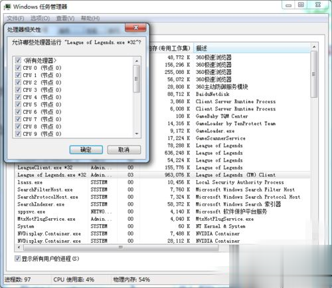
Task: Toggle the CPU 8 checkbox
Action: click(18, 126)
